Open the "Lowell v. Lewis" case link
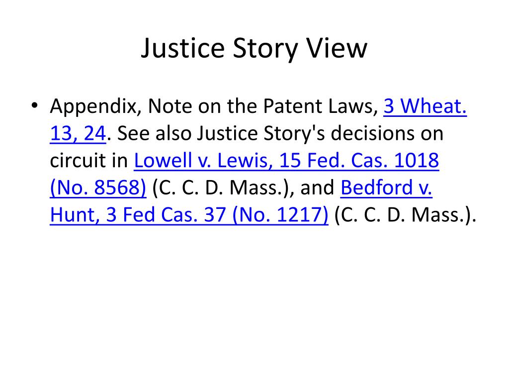The width and height of the screenshot is (509, 382). click(203, 161)
